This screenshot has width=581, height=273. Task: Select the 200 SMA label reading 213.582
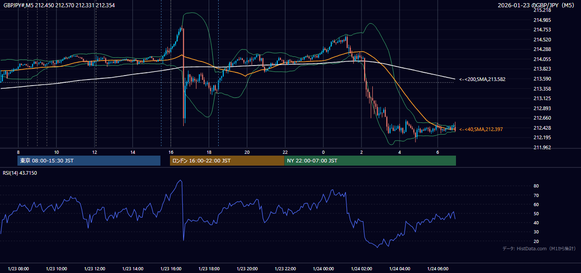coord(482,79)
